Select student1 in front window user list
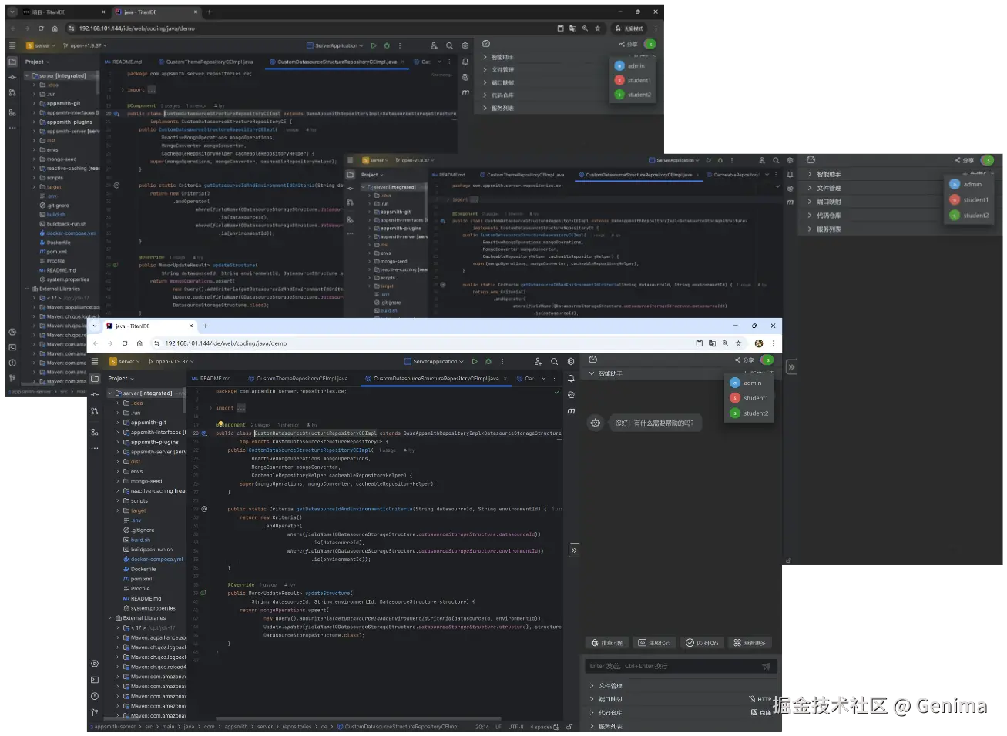Viewport: 1007px width, 736px height. 749,398
